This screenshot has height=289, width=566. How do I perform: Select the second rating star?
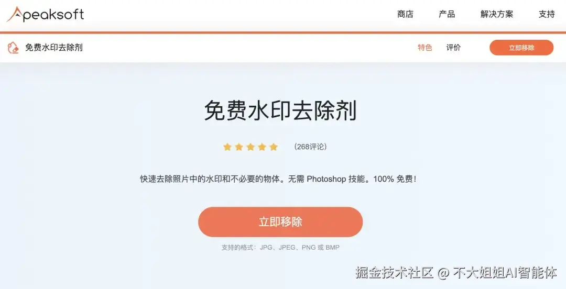239,147
